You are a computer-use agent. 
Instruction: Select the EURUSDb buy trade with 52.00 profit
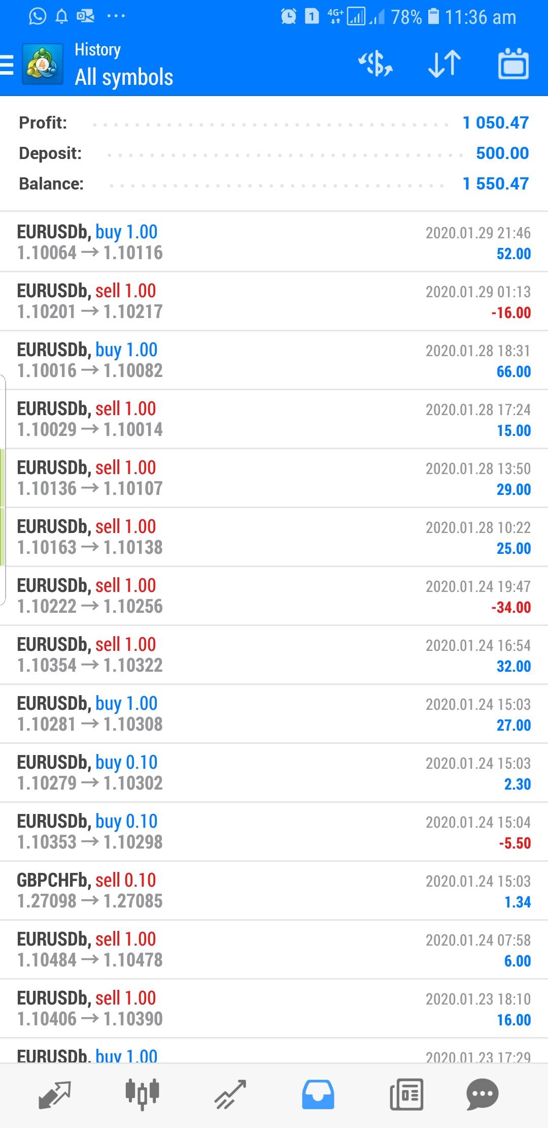pos(274,242)
